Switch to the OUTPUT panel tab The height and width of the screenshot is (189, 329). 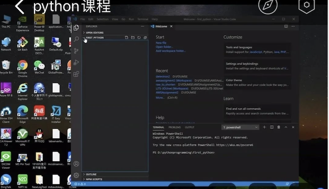point(190,127)
